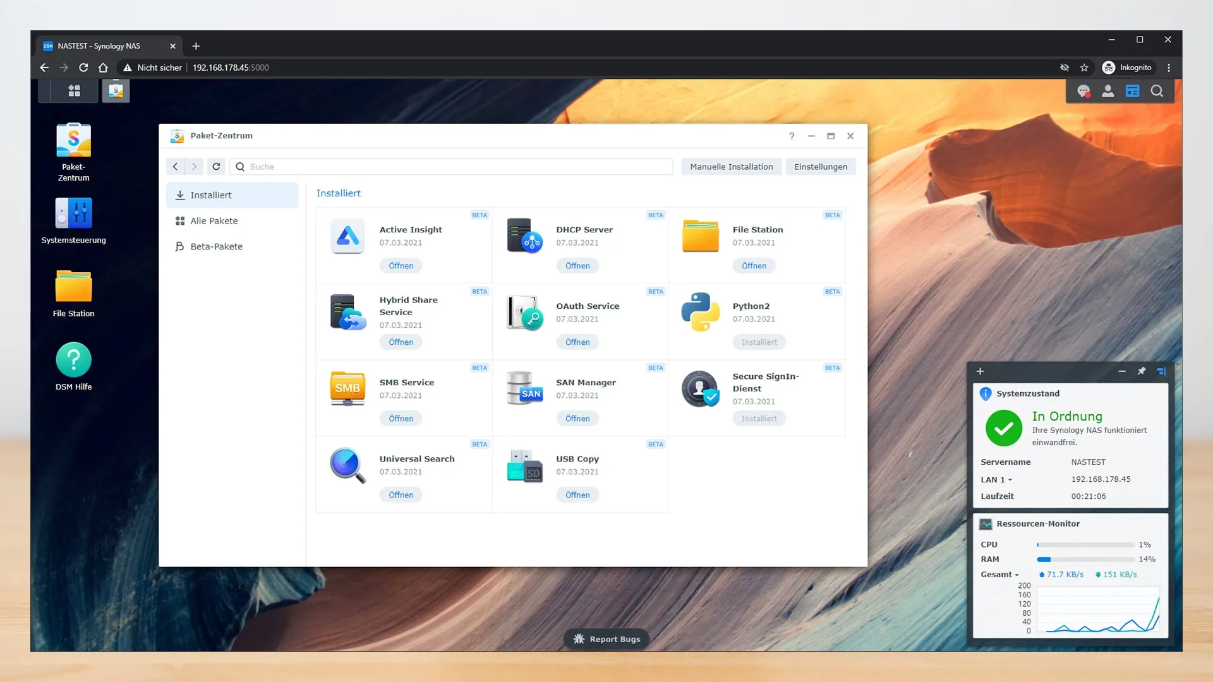Click the RAM usage bar
The height and width of the screenshot is (682, 1213).
(x=1085, y=559)
